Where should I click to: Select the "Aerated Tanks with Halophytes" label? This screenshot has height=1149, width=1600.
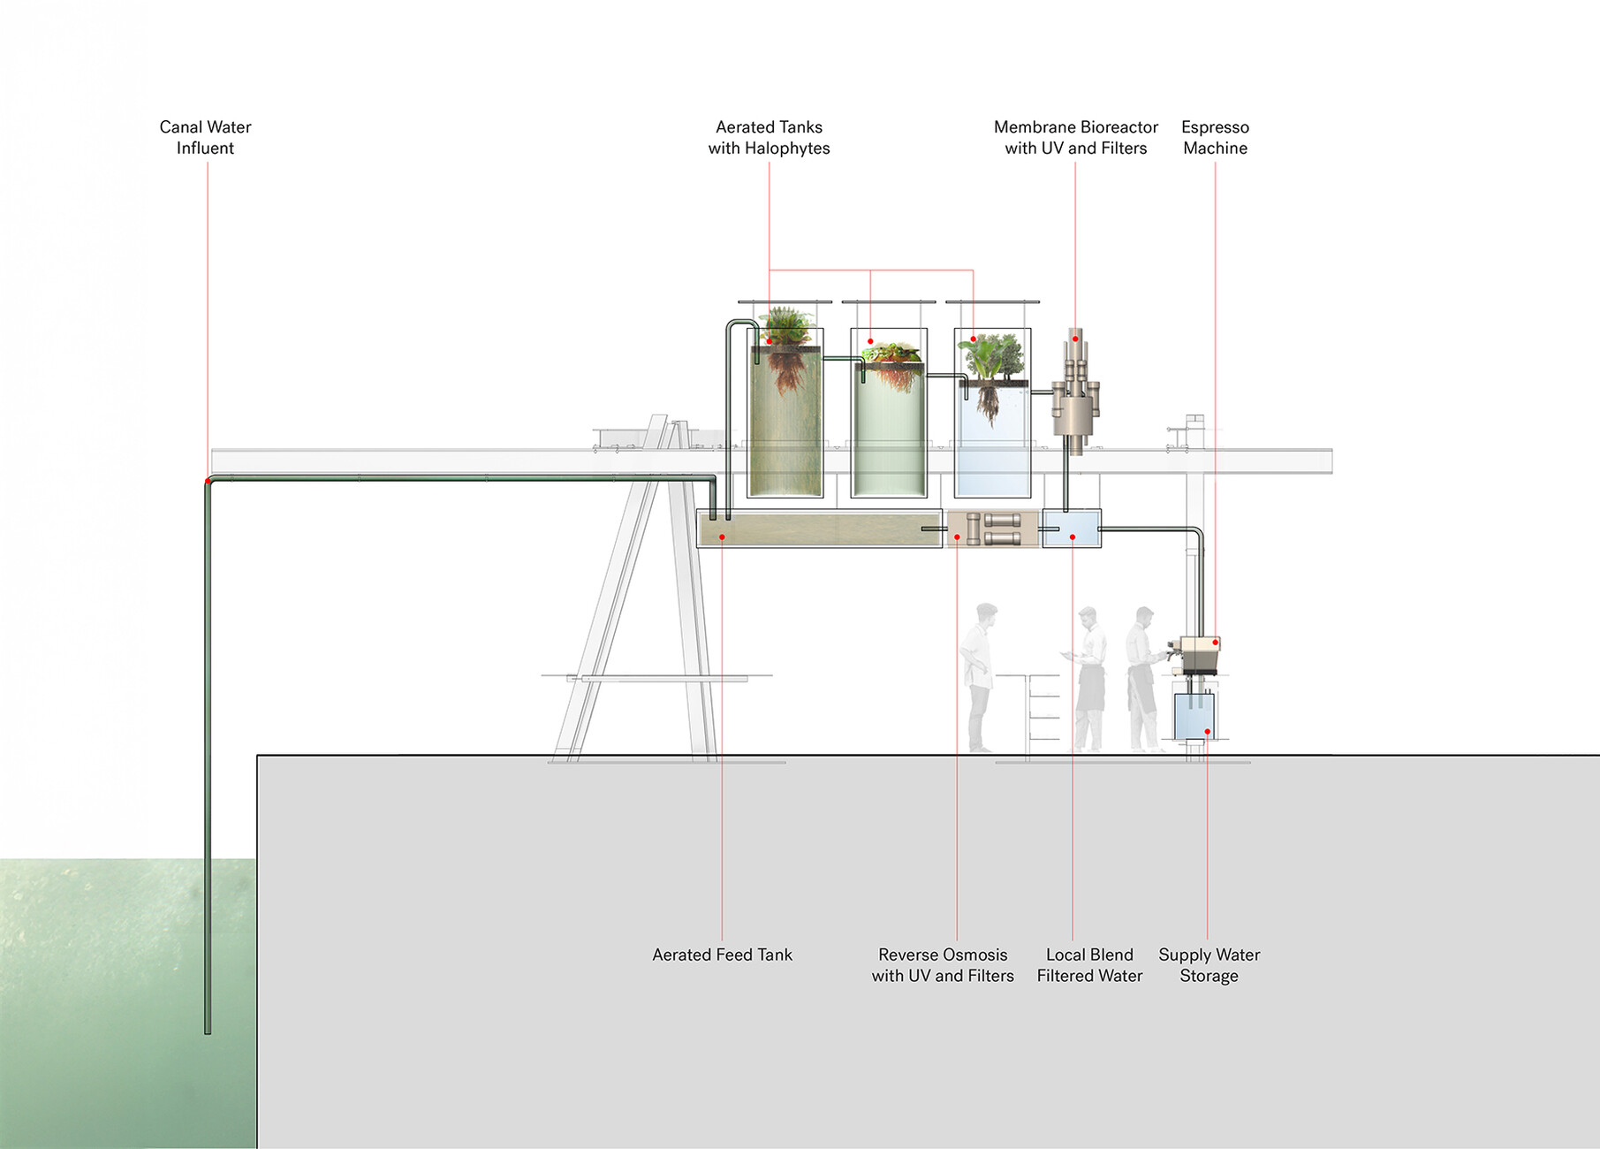pyautogui.click(x=769, y=138)
